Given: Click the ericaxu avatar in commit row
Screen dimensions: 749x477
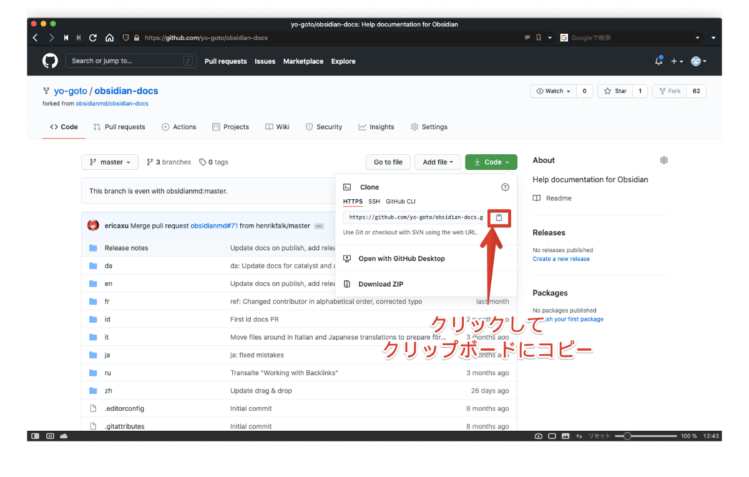Looking at the screenshot, I should pyautogui.click(x=93, y=225).
